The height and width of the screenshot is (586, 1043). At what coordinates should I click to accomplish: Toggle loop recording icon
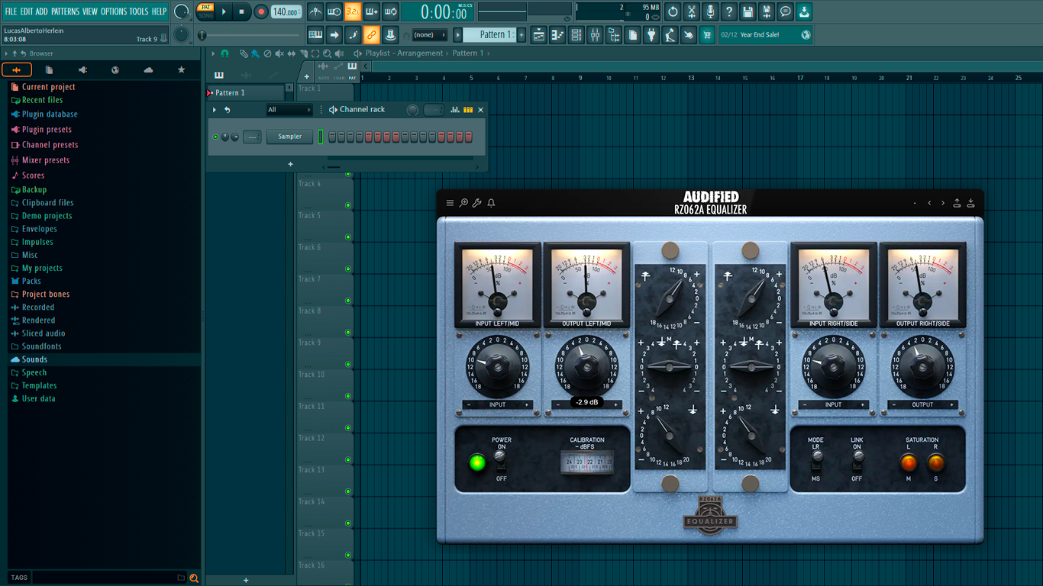390,11
